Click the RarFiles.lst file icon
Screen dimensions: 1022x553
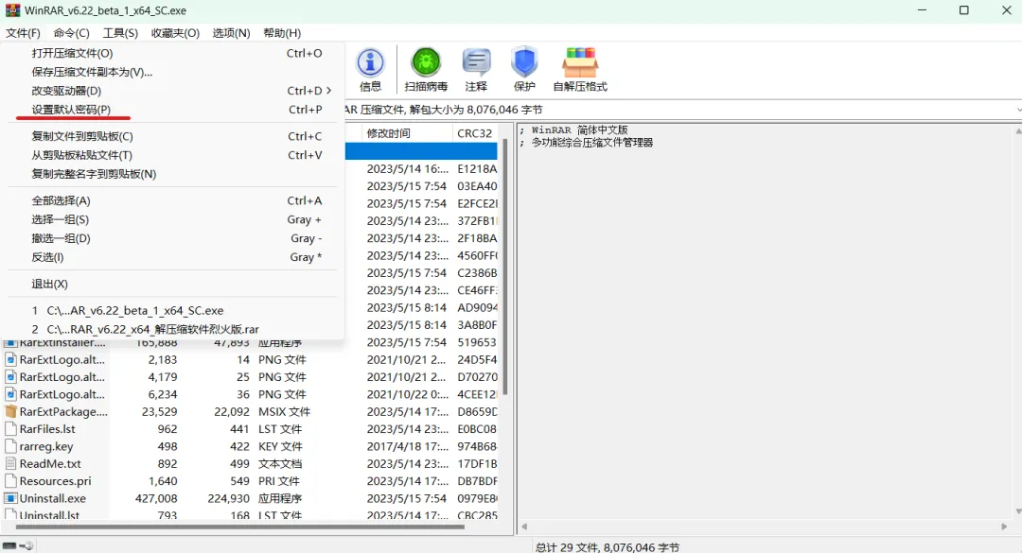click(x=10, y=429)
